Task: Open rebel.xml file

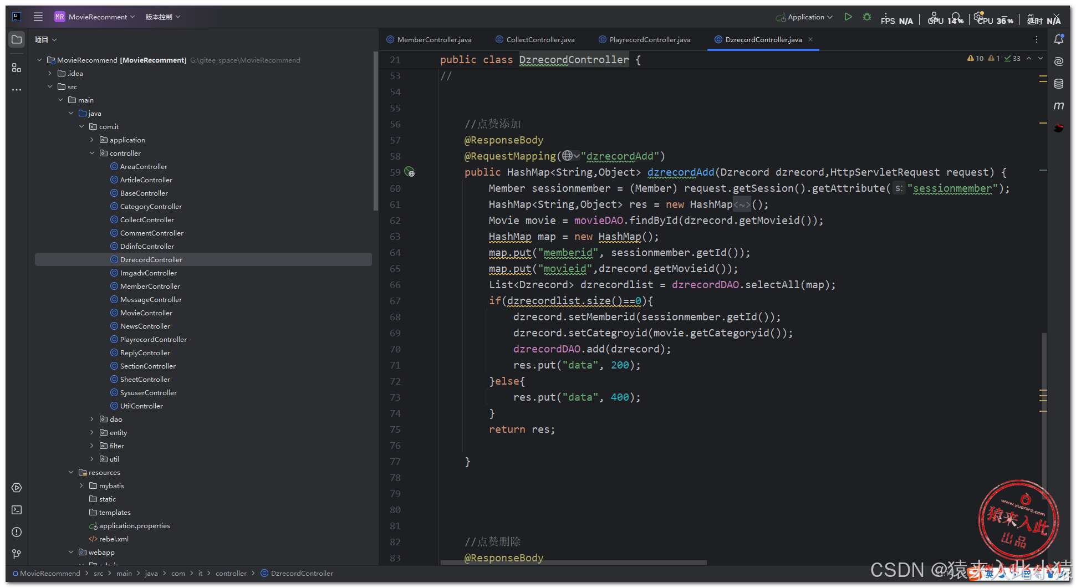Action: coord(114,539)
